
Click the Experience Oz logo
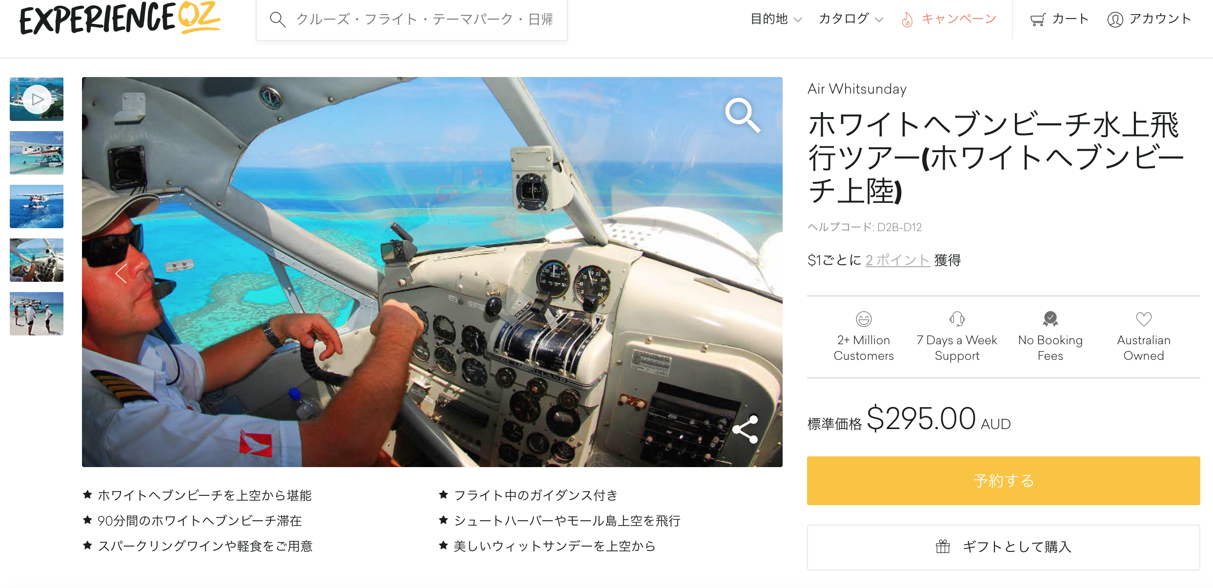[120, 19]
